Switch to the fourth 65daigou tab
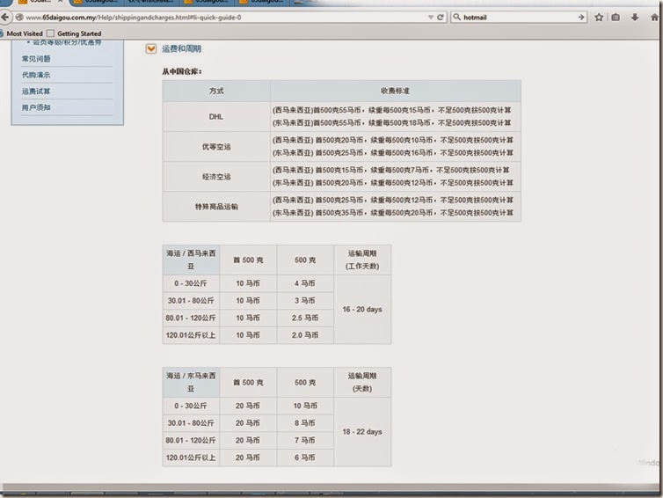 pyautogui.click(x=208, y=3)
